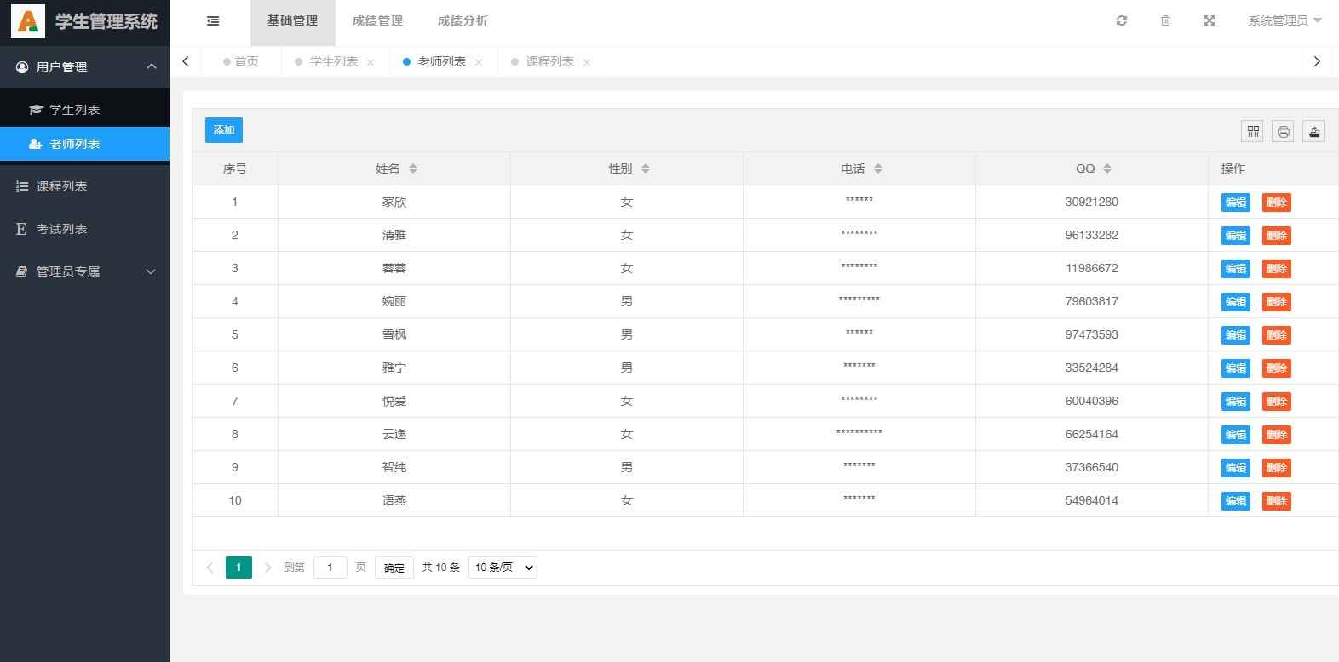Click the page number input field
The width and height of the screenshot is (1339, 662).
point(330,568)
